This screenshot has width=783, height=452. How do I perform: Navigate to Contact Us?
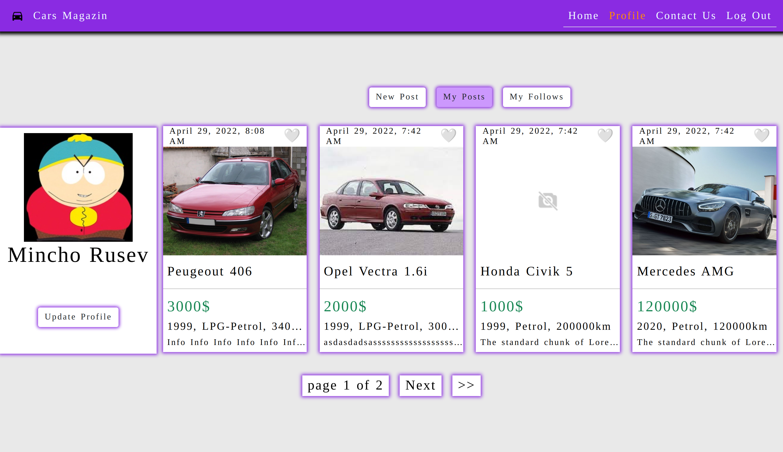click(x=686, y=15)
